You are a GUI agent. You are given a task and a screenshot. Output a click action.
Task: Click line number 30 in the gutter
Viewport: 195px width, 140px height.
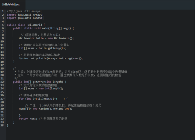[2, 109]
